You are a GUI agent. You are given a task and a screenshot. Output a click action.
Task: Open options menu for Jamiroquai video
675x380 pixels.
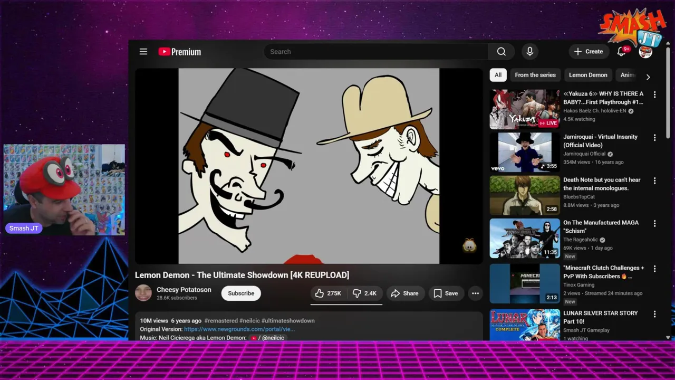pos(655,138)
